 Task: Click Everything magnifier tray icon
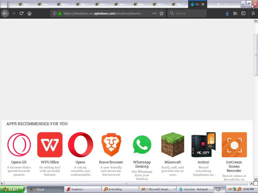(x=239, y=189)
